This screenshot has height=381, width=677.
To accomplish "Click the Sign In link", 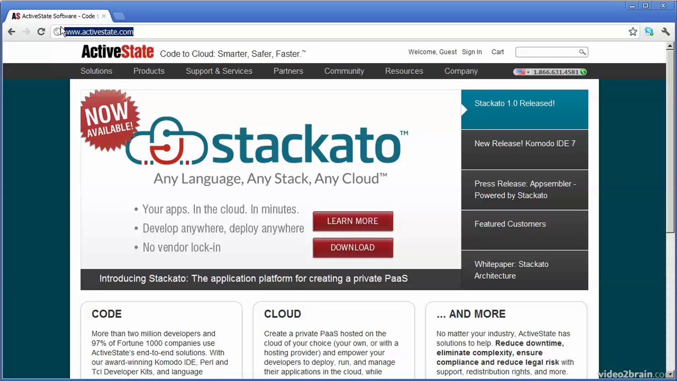I will [472, 52].
